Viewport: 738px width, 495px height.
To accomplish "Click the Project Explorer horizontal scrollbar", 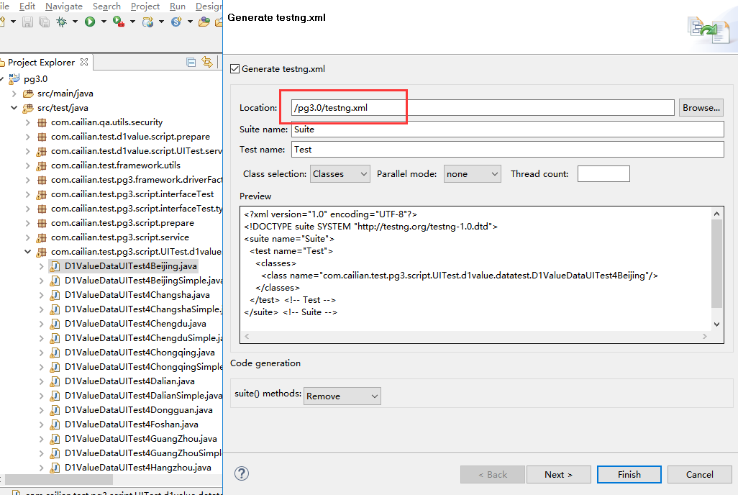I will 59,479.
